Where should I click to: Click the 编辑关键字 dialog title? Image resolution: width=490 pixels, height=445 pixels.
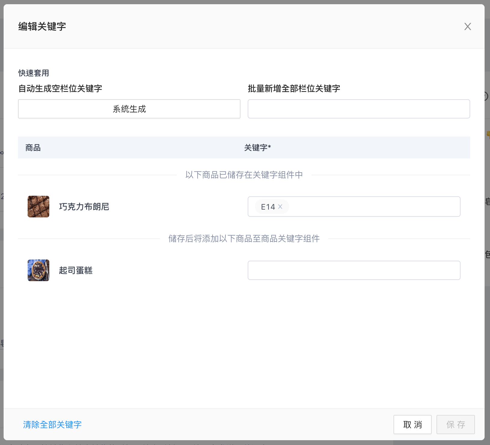42,26
